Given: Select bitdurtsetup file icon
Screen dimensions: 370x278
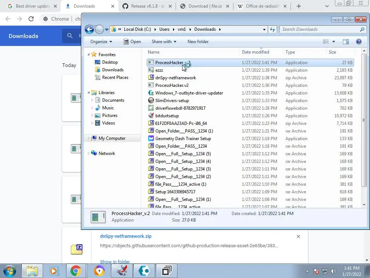Looking at the screenshot, I should click(x=151, y=115).
